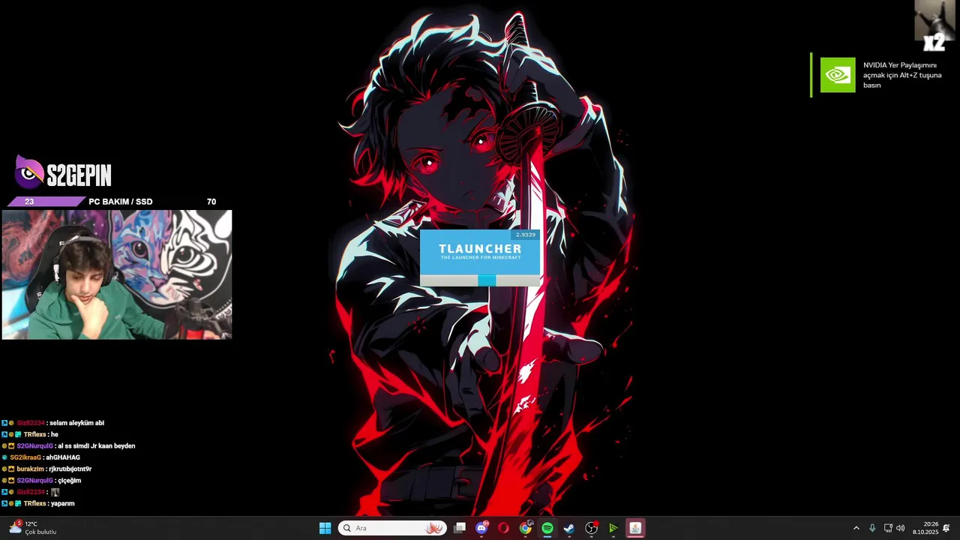The width and height of the screenshot is (960, 540).
Task: Click chat message 'yaparım' from TRflexs
Action: (x=62, y=504)
